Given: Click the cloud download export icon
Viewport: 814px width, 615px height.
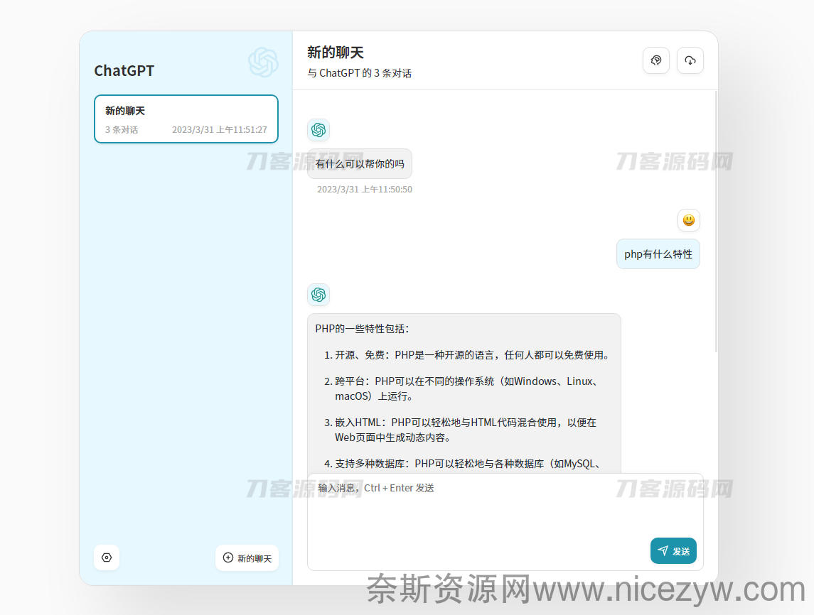Looking at the screenshot, I should coord(690,60).
